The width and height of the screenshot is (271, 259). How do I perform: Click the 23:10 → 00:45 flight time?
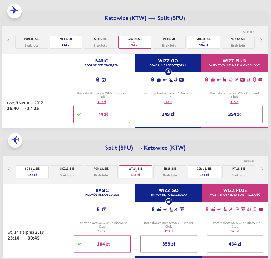pyautogui.click(x=23, y=238)
